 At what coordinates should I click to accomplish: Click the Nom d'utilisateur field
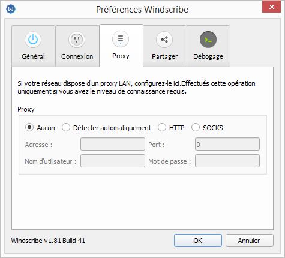tap(113, 161)
